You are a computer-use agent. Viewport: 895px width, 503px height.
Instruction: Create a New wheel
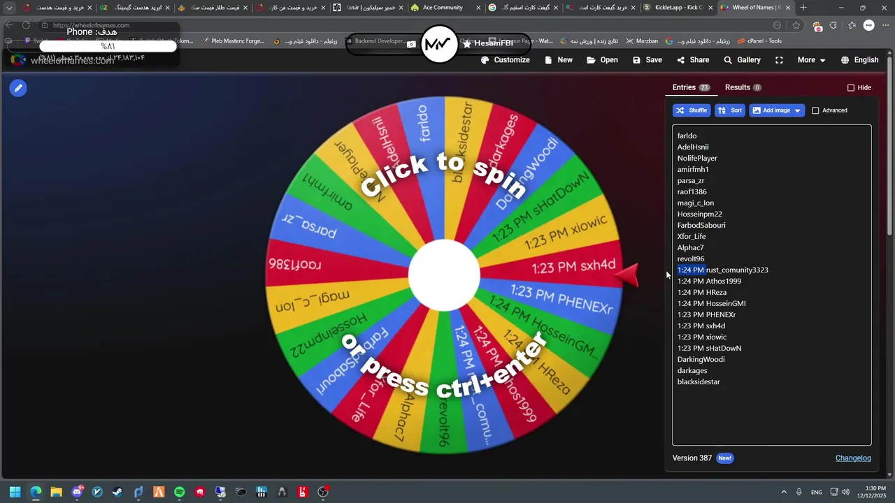click(x=559, y=60)
